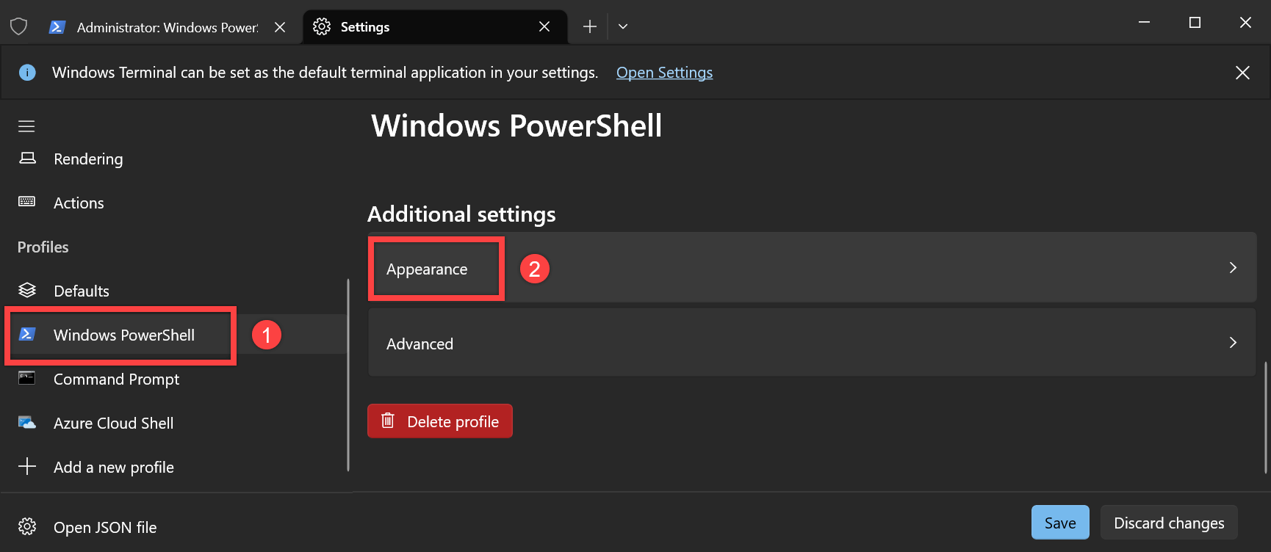Click the PowerShell icon on the first tab
Screen dimensions: 1271x552
click(x=57, y=27)
